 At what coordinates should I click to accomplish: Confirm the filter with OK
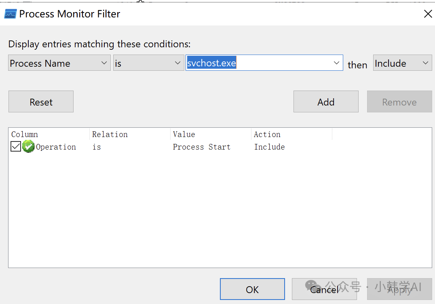pos(252,289)
